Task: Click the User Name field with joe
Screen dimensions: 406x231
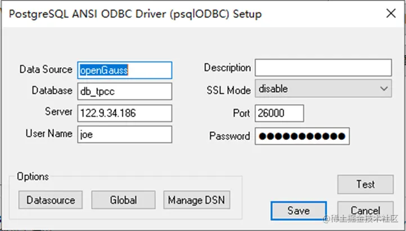Action: tap(124, 134)
